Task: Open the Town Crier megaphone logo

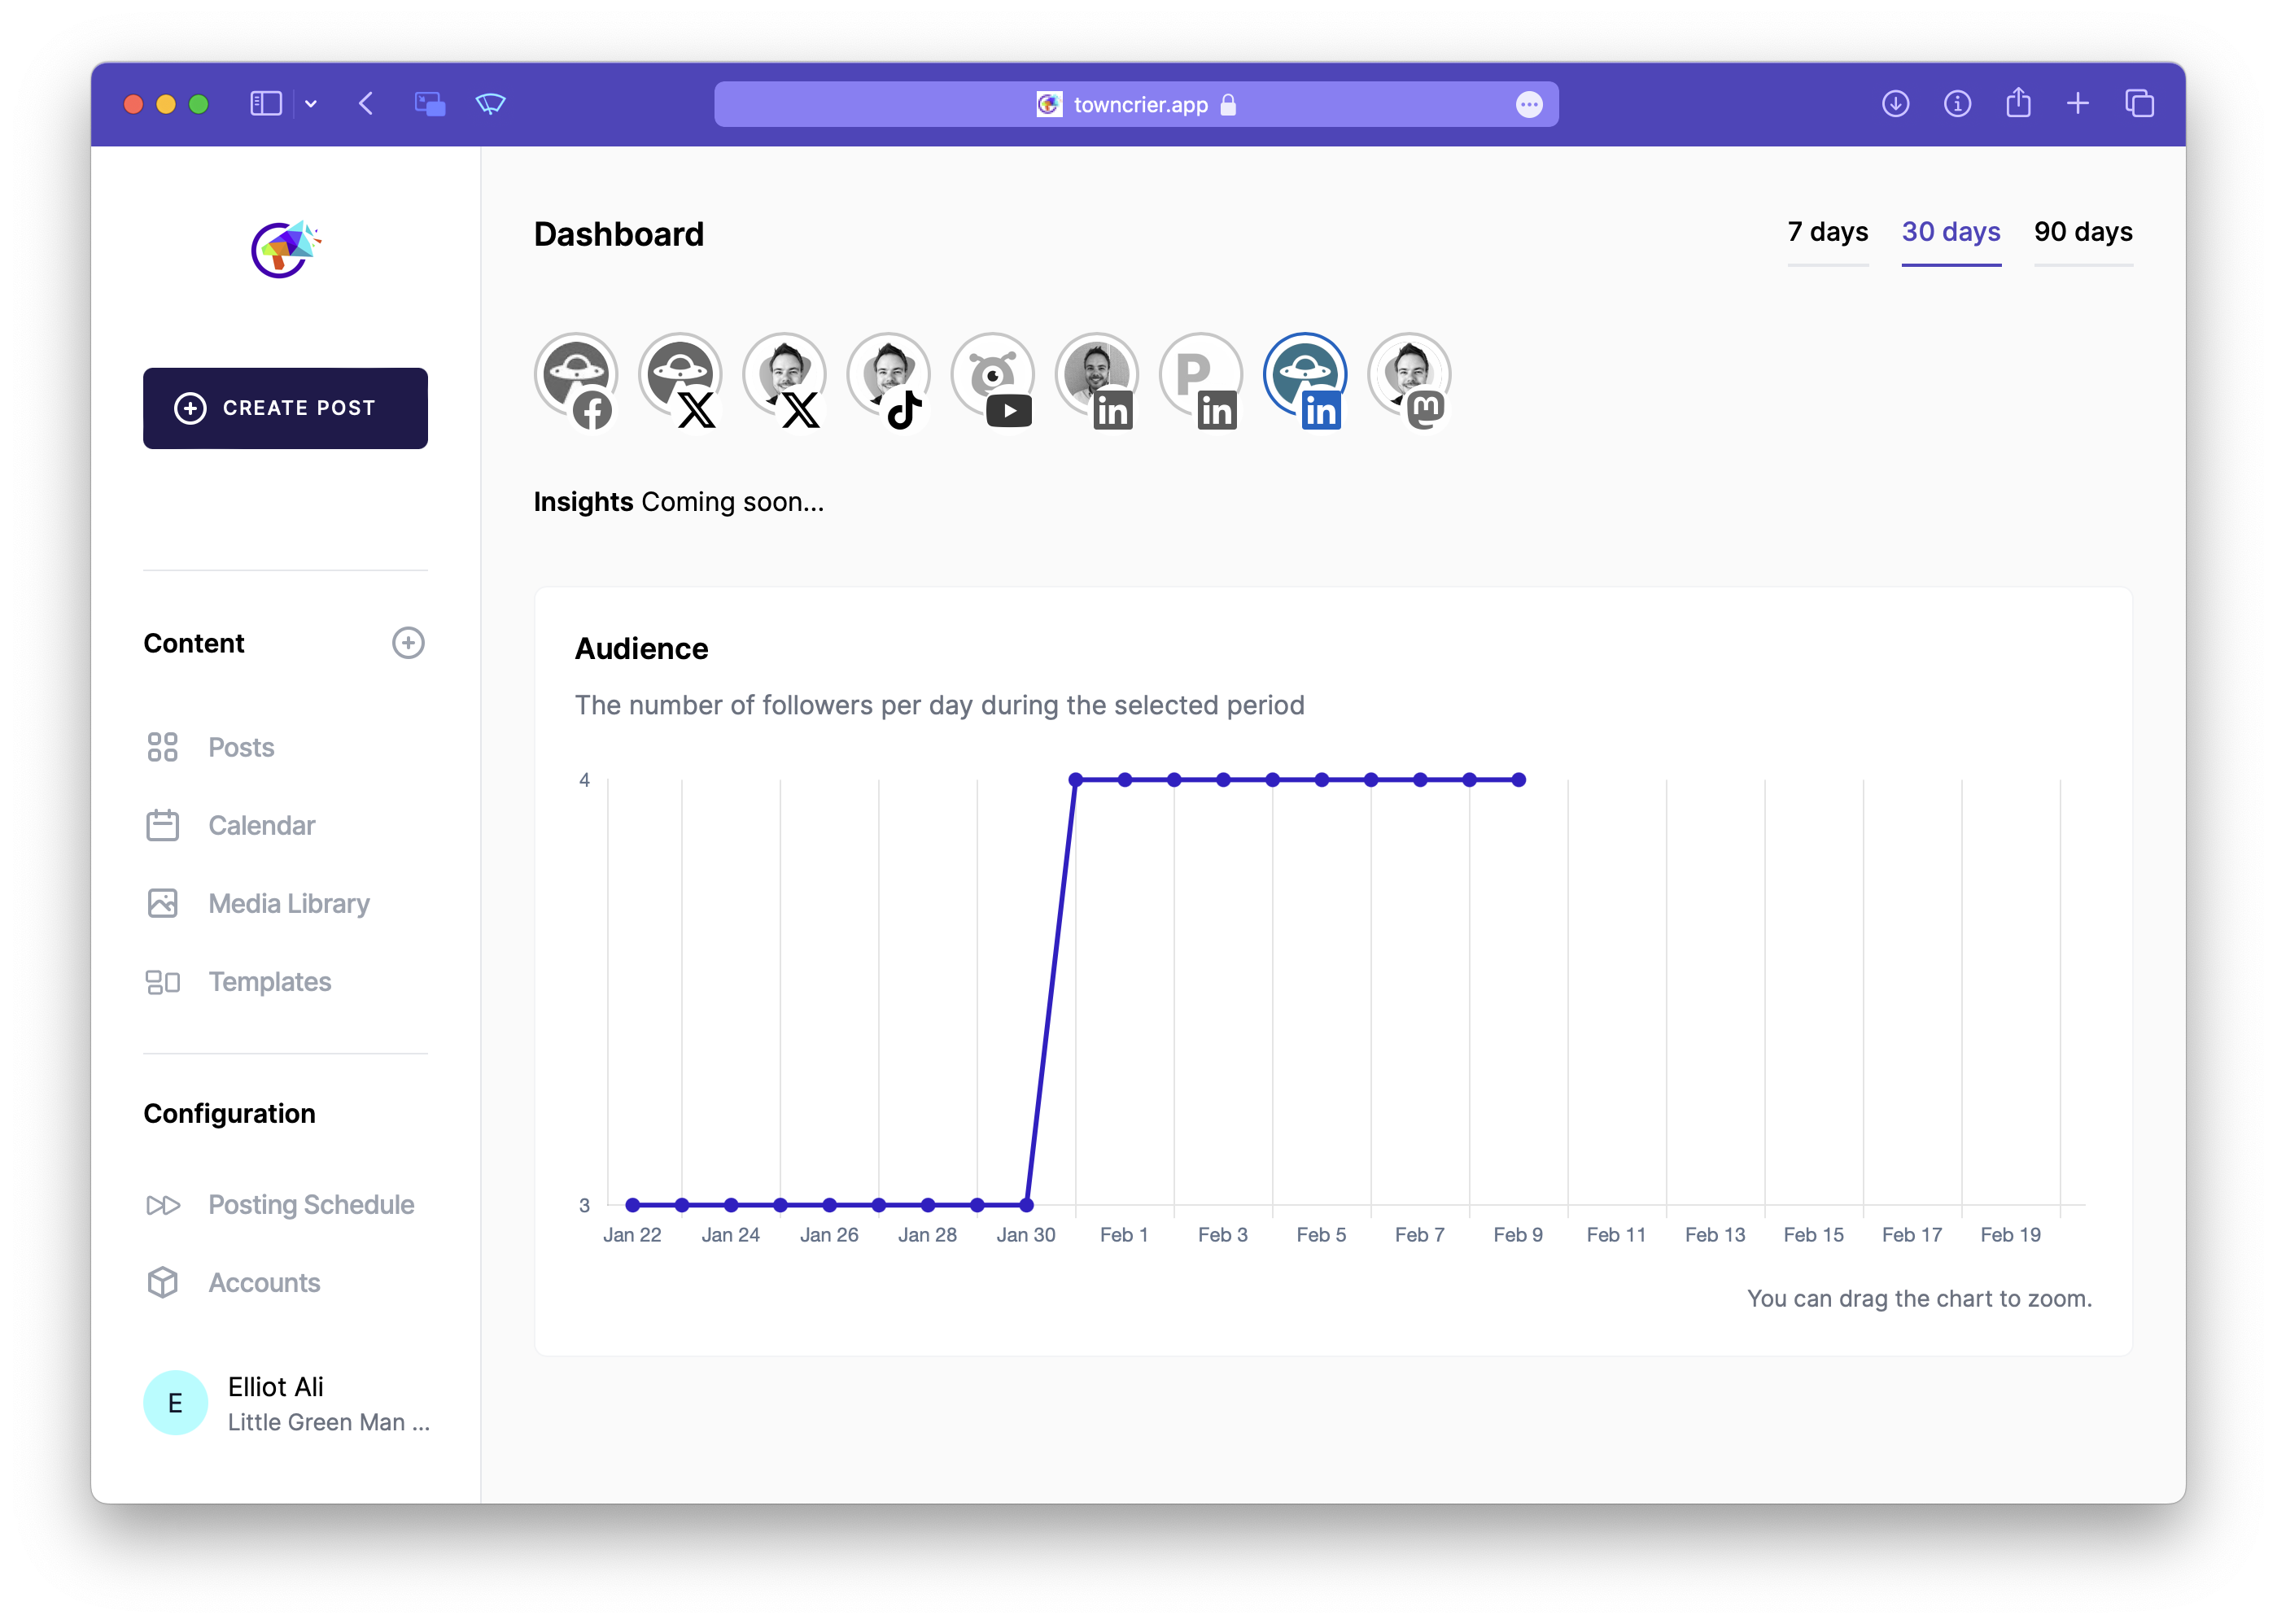Action: point(286,248)
